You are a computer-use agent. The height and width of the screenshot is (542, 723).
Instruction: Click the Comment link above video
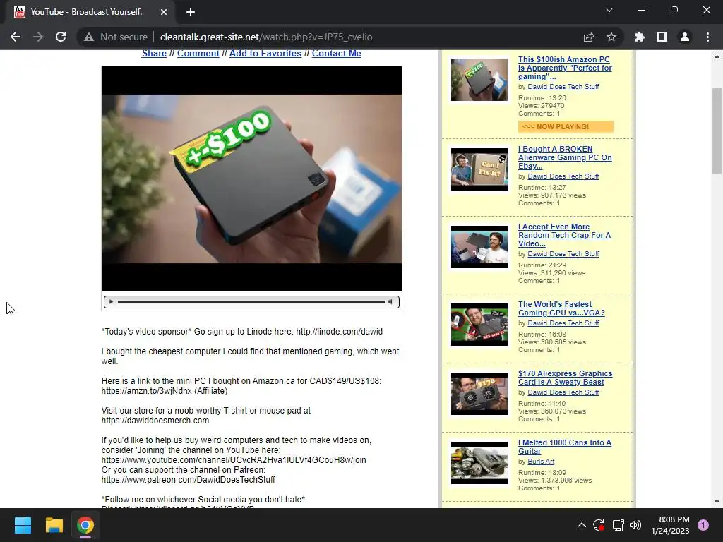[x=198, y=54]
